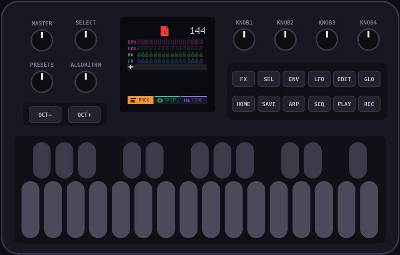Toggle the REC button
This screenshot has height=255, width=400.
click(369, 104)
